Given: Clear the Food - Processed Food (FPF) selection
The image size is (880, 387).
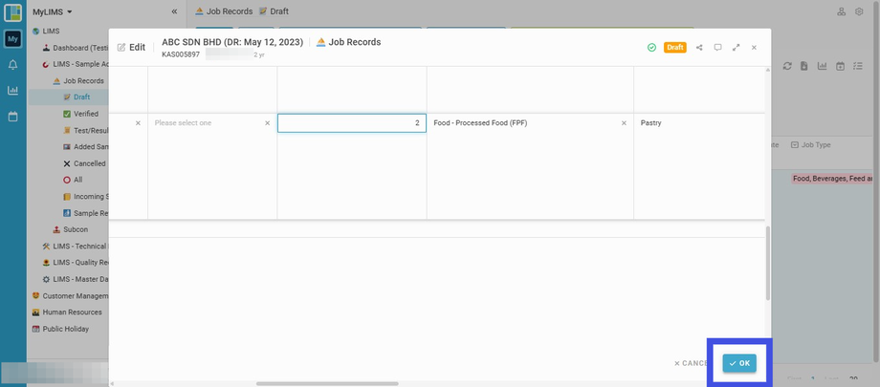Looking at the screenshot, I should pos(624,123).
